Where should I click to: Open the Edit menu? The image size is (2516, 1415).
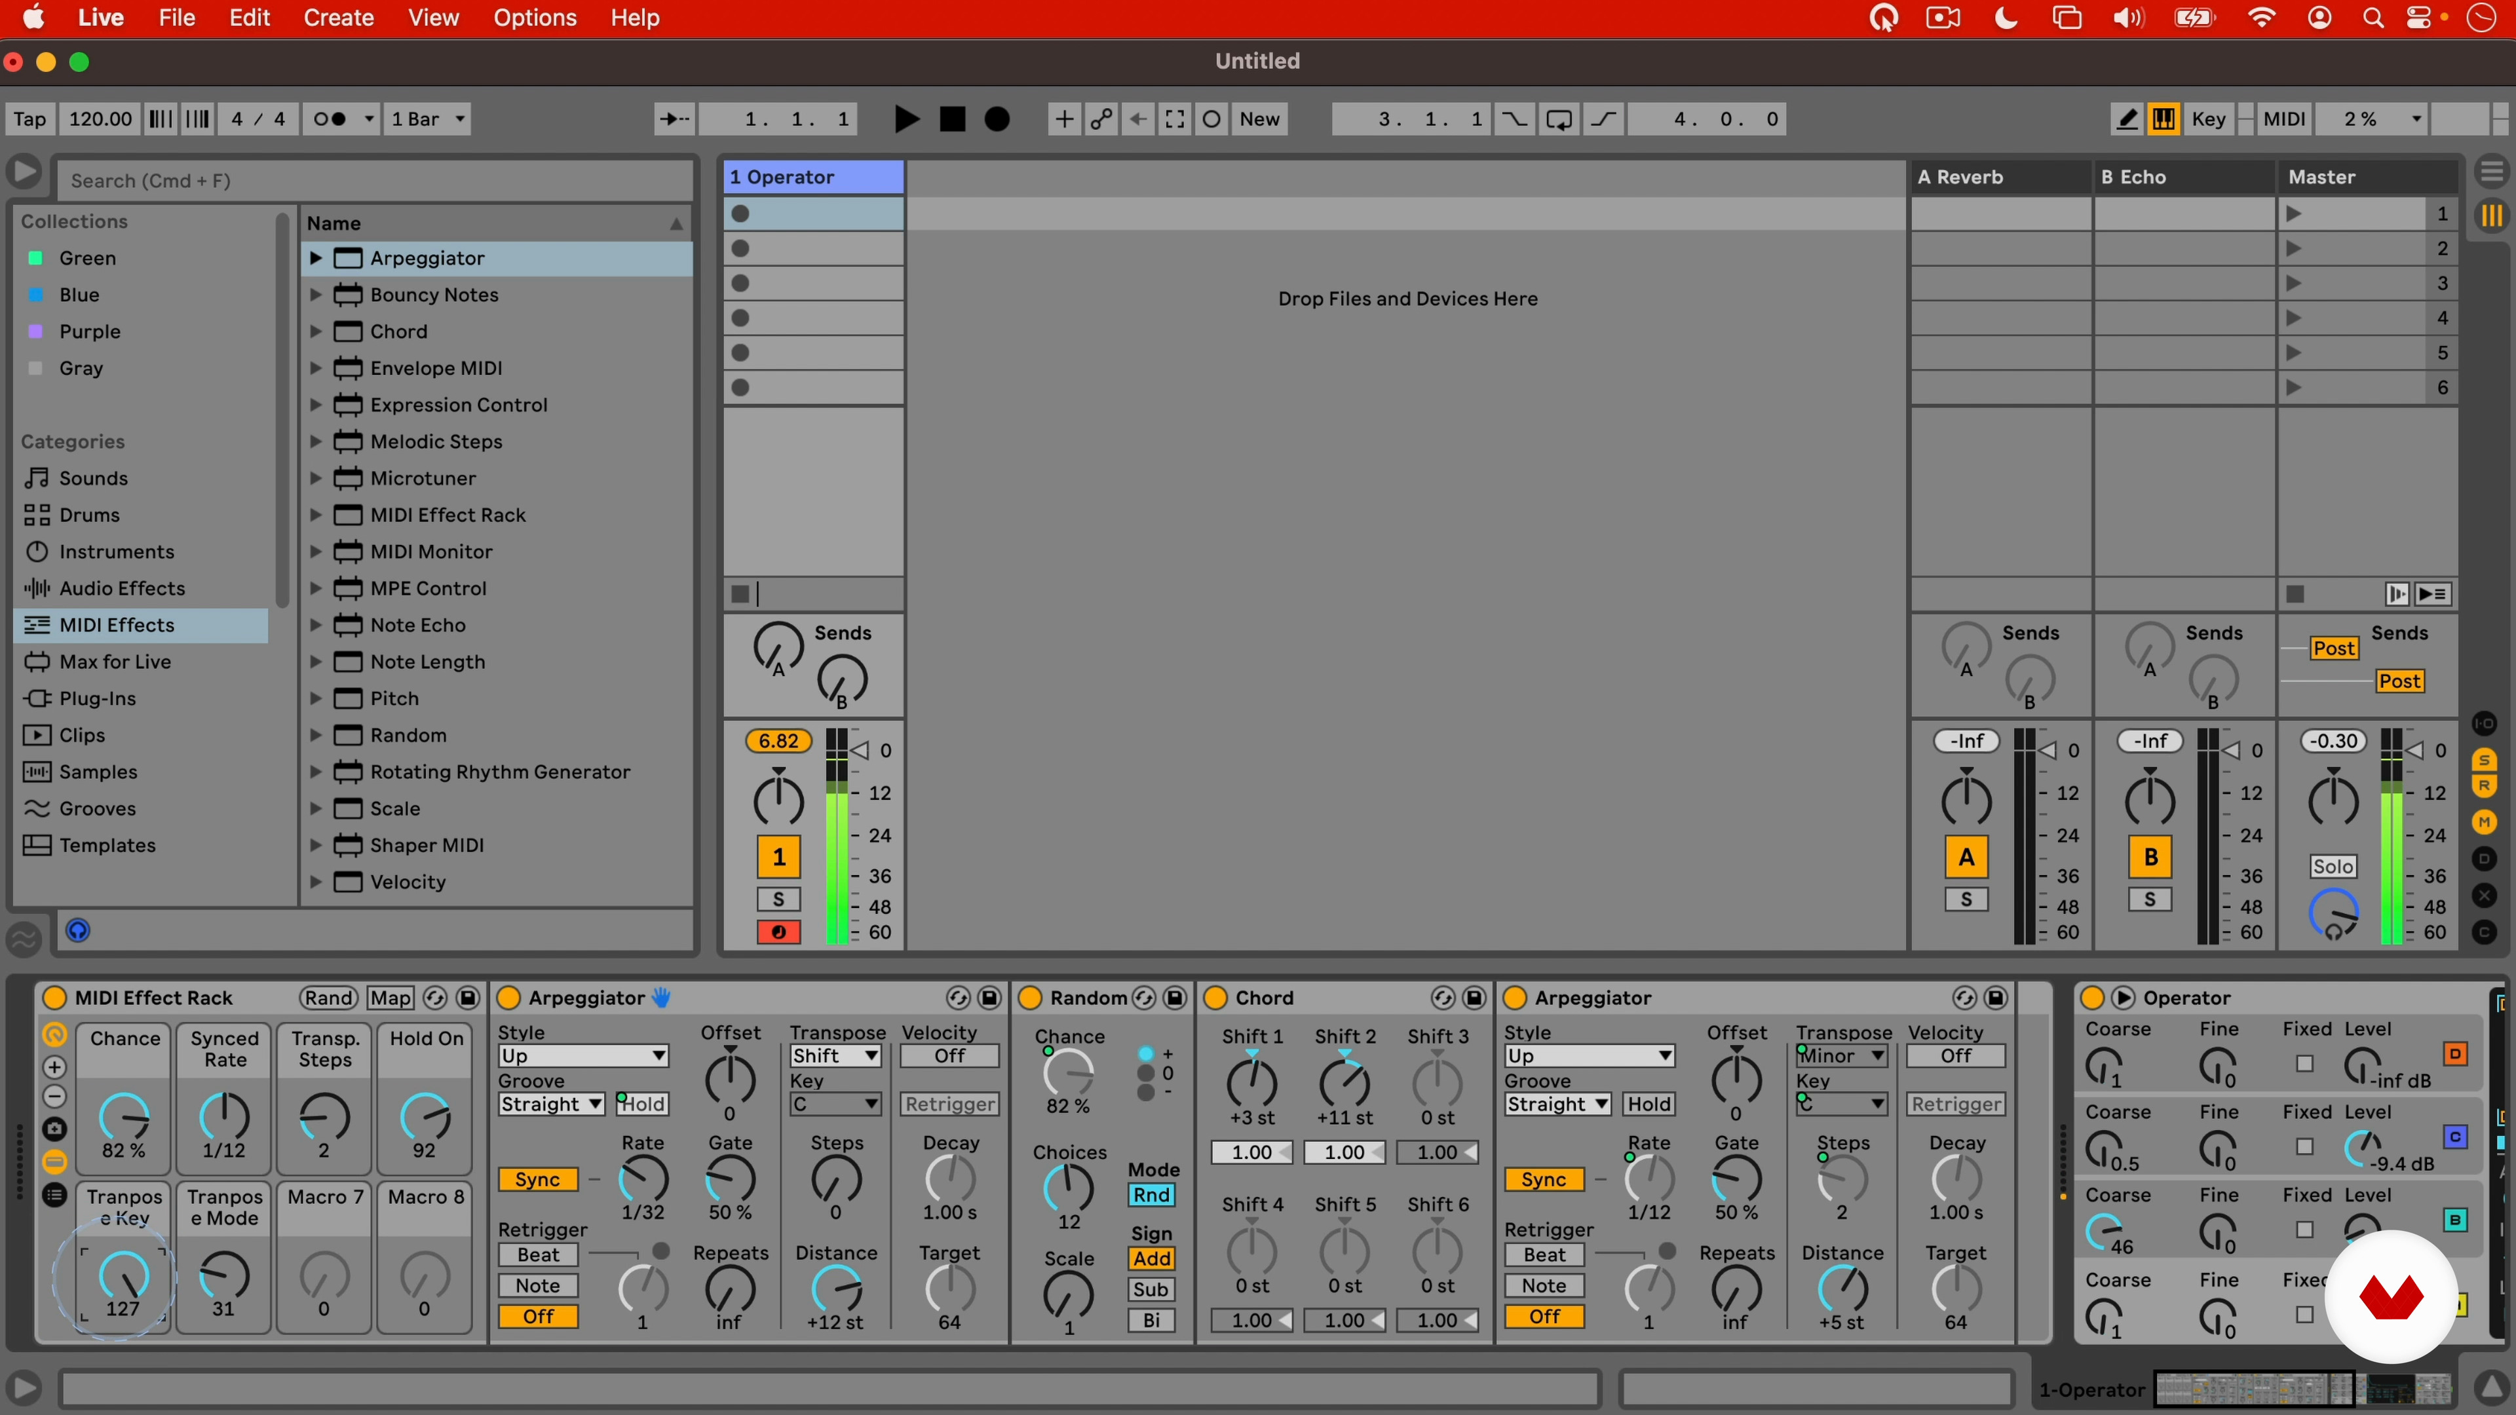point(249,18)
